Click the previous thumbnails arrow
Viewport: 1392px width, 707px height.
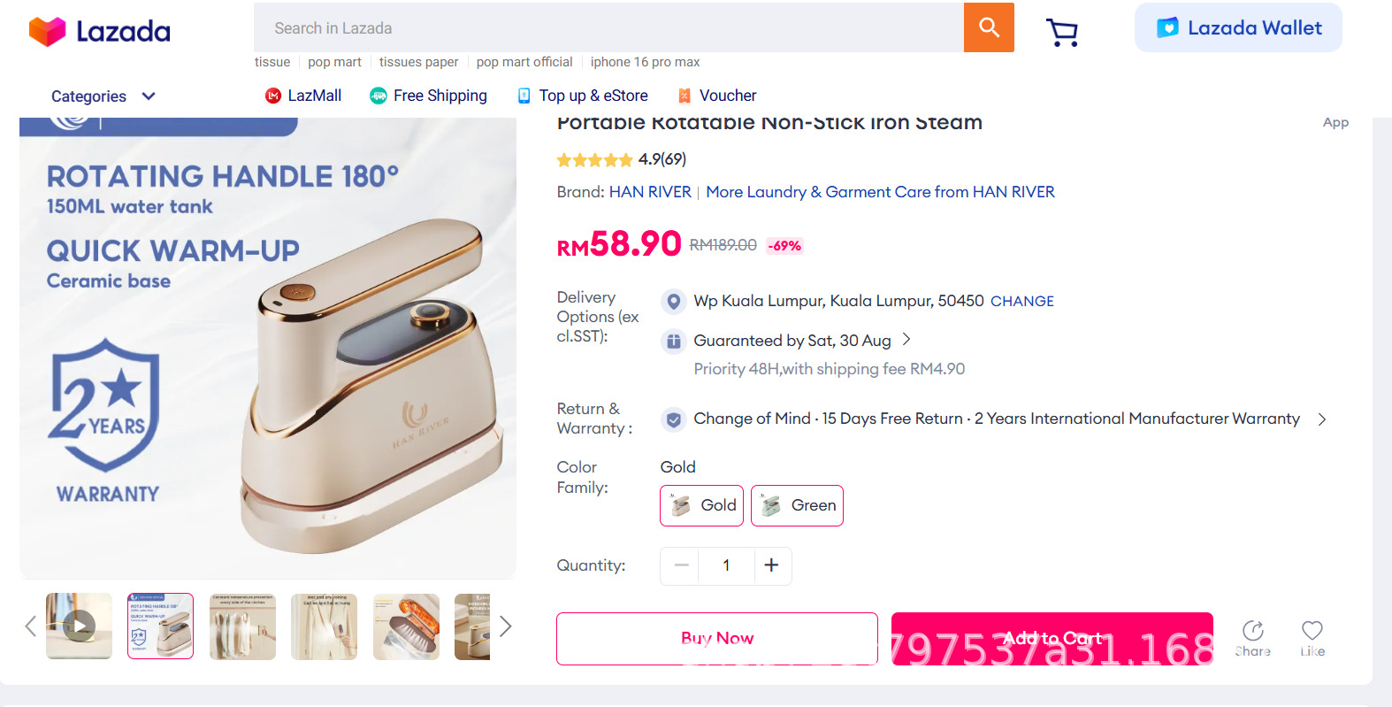coord(31,626)
